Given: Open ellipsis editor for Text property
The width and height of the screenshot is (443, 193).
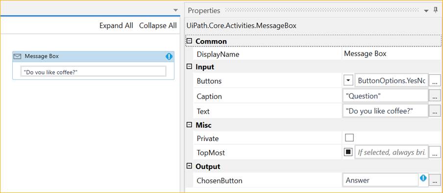Looking at the screenshot, I should click(435, 111).
